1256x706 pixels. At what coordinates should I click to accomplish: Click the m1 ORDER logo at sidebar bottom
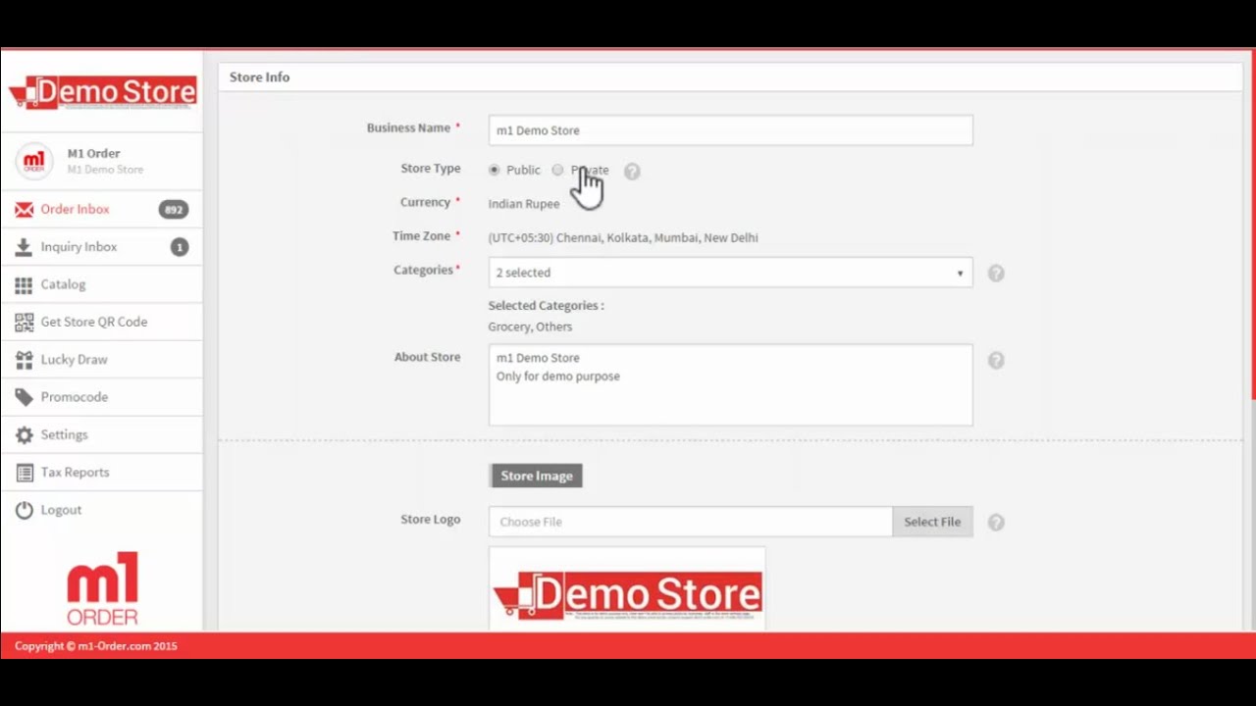coord(103,588)
